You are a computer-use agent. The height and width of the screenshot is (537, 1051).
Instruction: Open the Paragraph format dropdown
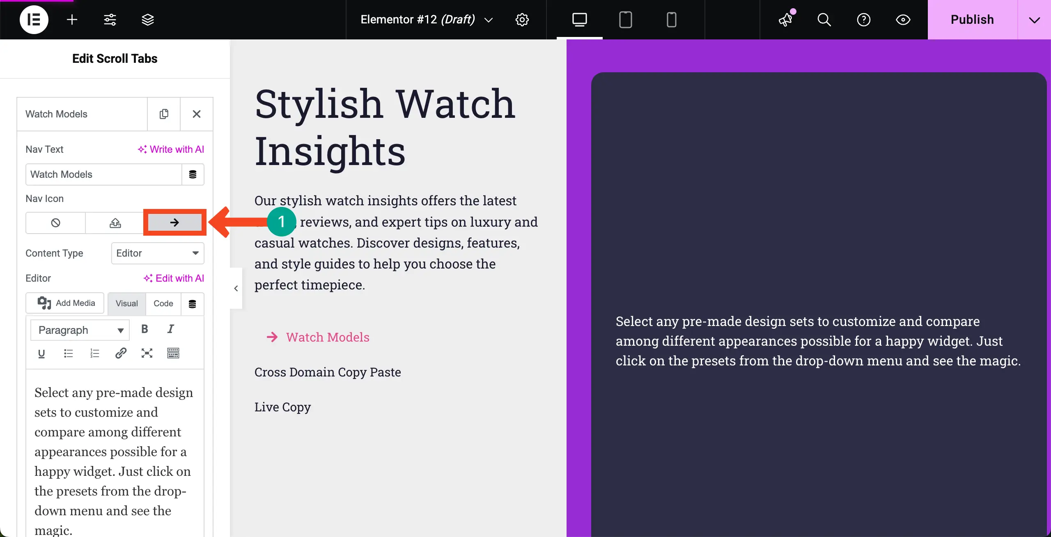coord(80,330)
